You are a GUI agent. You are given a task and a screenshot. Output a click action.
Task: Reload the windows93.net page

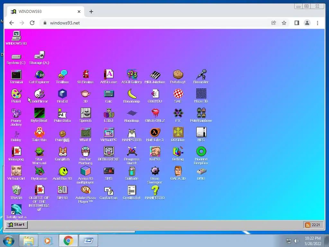[32, 23]
